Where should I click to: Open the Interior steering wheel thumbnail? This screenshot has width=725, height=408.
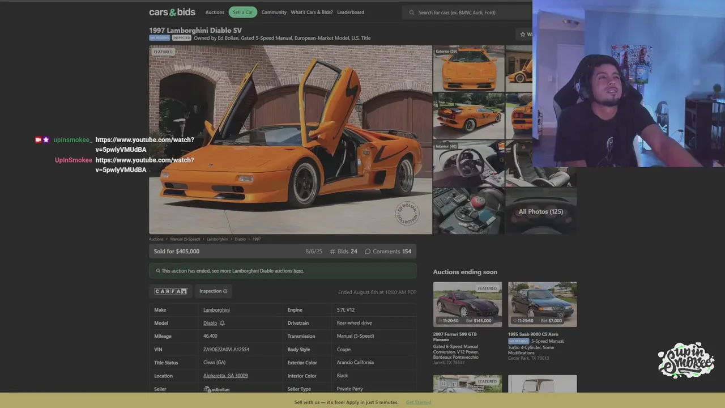click(x=468, y=163)
